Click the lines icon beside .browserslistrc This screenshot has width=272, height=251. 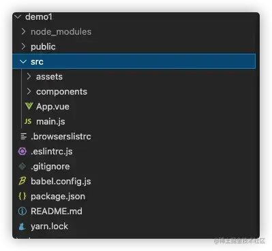click(23, 136)
